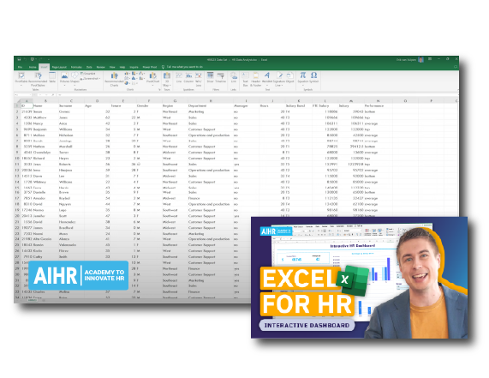Image resolution: width=489 pixels, height=378 pixels.
Task: Insert a Text Box
Action: [x=245, y=79]
